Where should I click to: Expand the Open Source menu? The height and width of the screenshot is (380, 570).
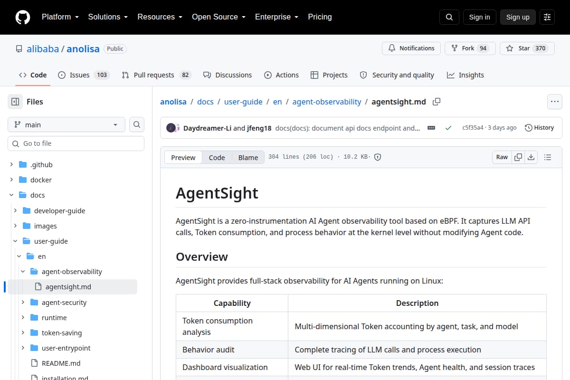tap(218, 17)
